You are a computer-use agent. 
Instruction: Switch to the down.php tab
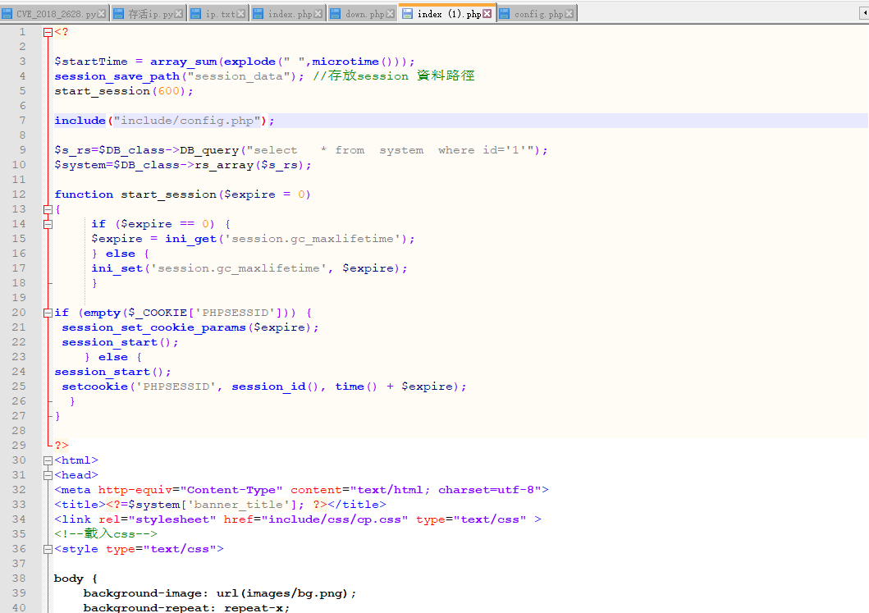[363, 14]
